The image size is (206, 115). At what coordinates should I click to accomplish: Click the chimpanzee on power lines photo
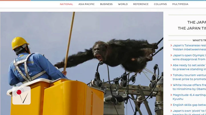(x=82, y=63)
